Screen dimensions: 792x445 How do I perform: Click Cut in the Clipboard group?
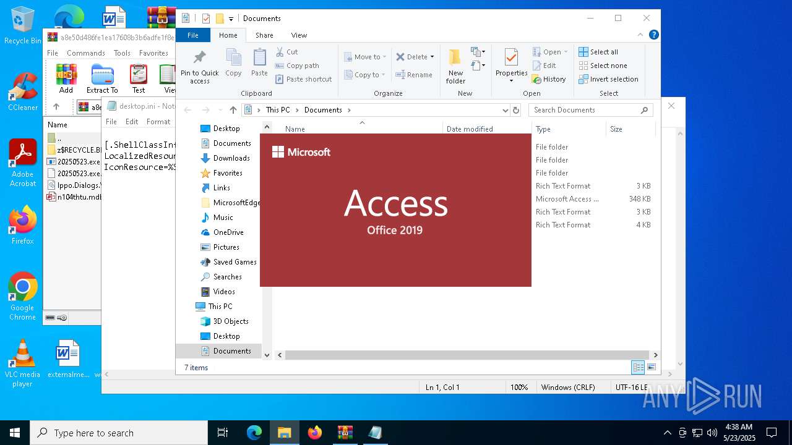[x=287, y=52]
